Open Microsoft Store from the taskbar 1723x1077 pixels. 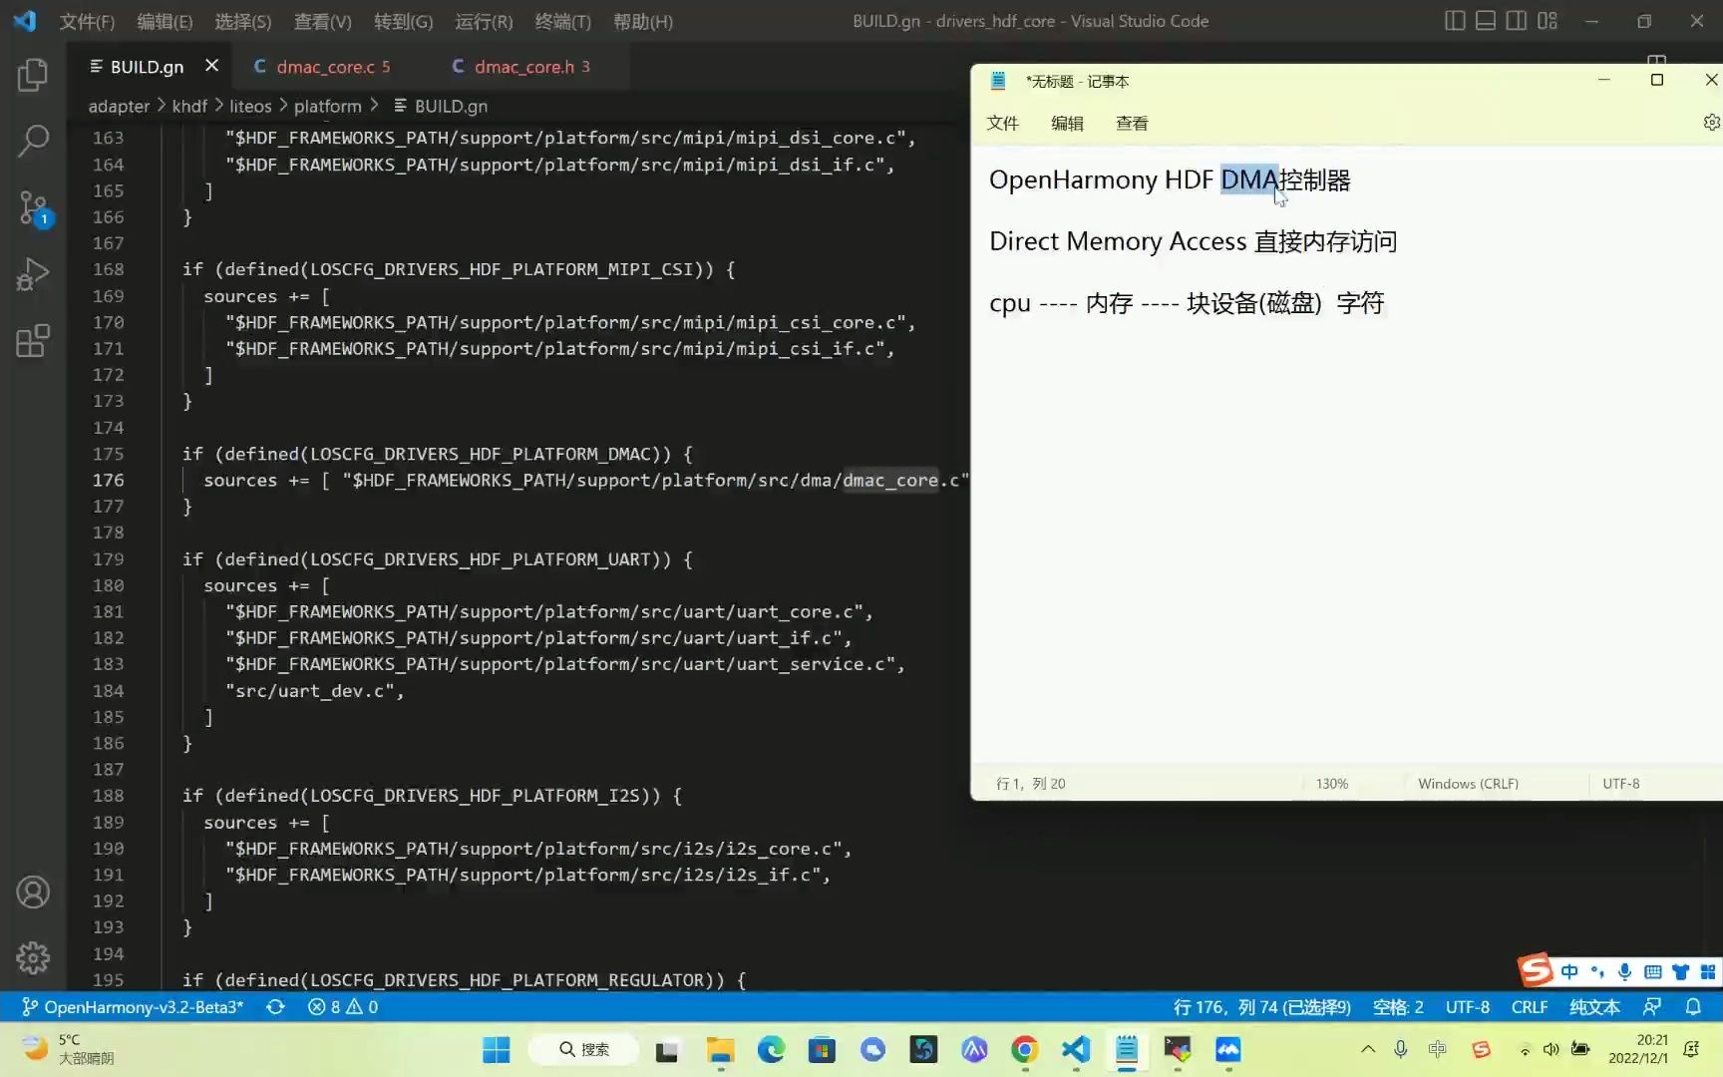click(x=822, y=1049)
